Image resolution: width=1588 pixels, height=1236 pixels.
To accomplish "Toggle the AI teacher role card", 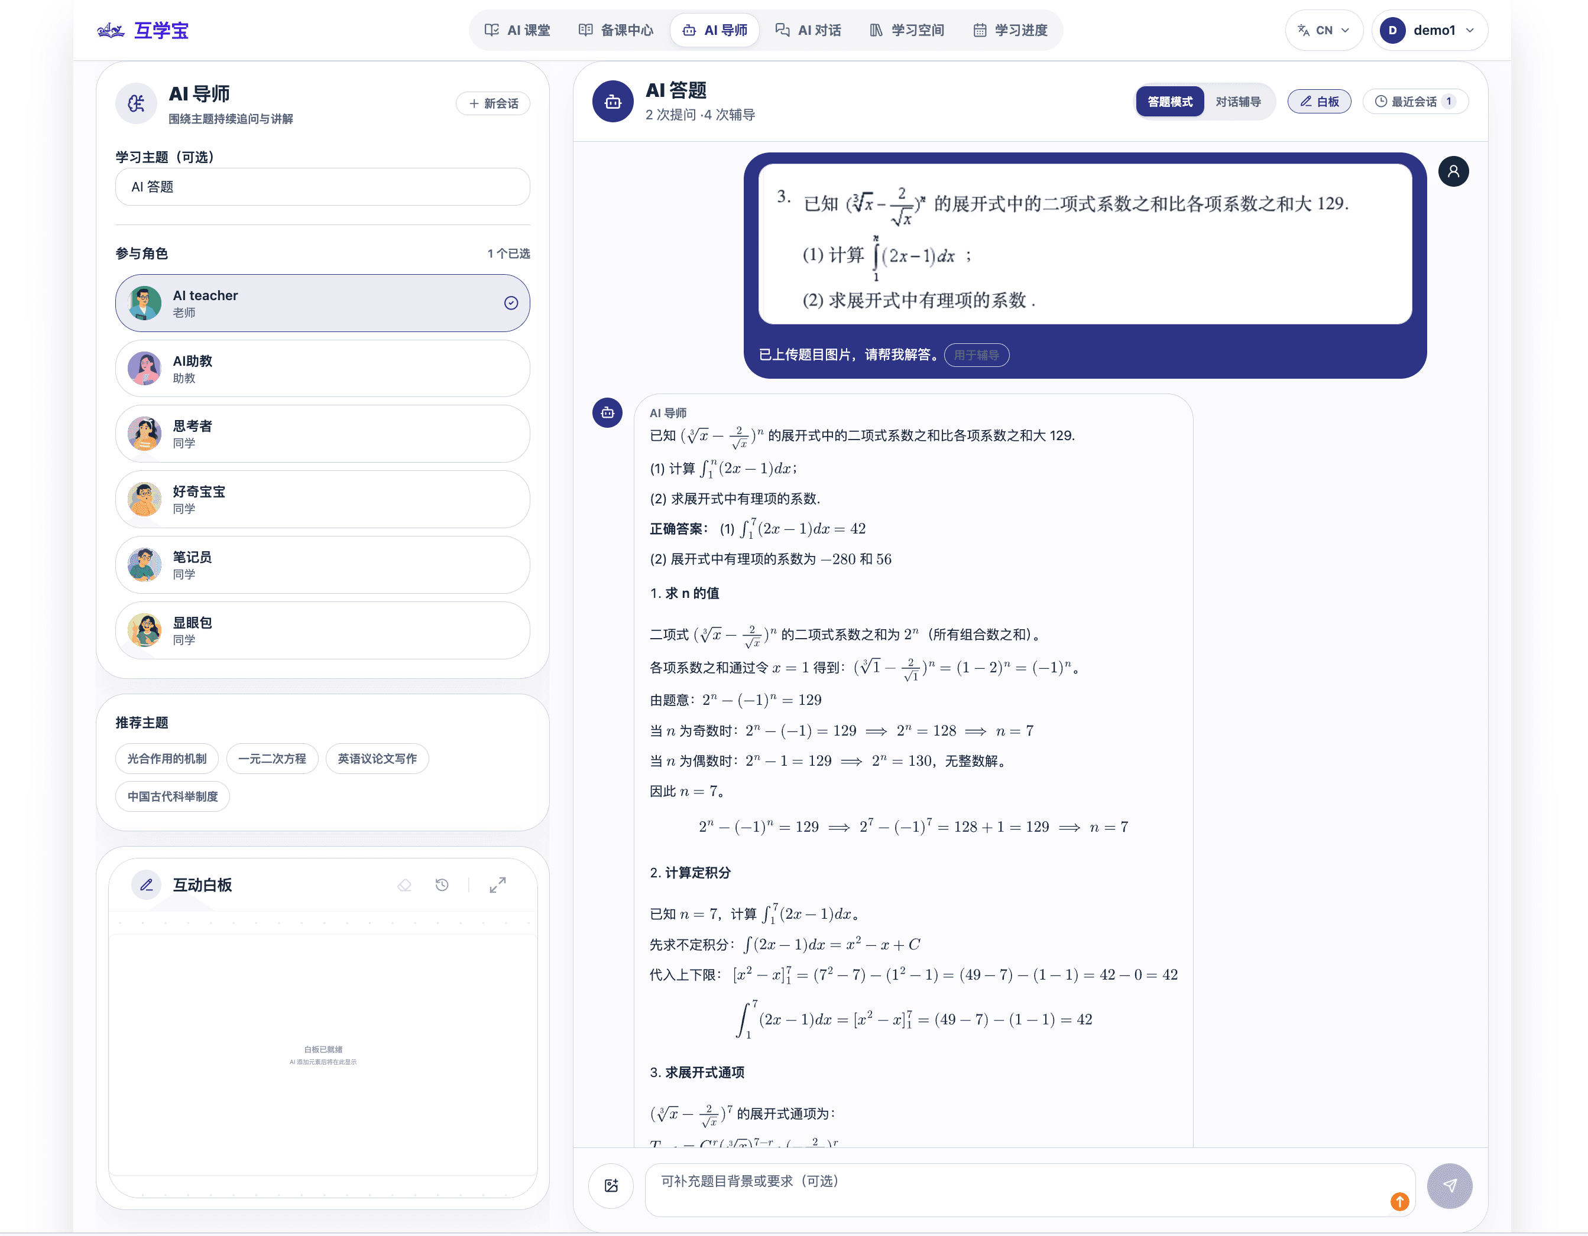I will 323,303.
